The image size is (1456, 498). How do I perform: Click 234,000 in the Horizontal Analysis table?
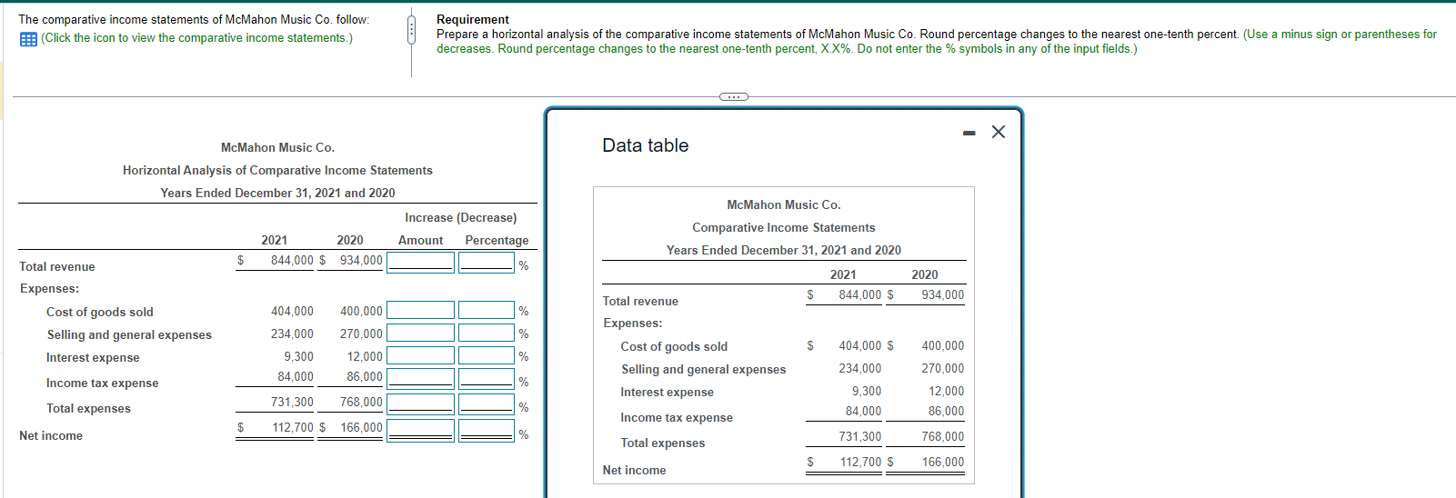[292, 334]
